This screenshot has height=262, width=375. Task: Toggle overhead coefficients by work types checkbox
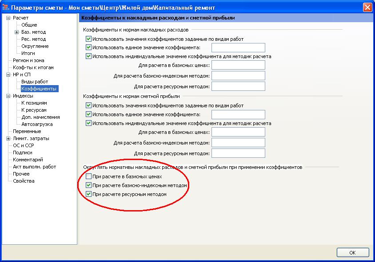(x=88, y=39)
